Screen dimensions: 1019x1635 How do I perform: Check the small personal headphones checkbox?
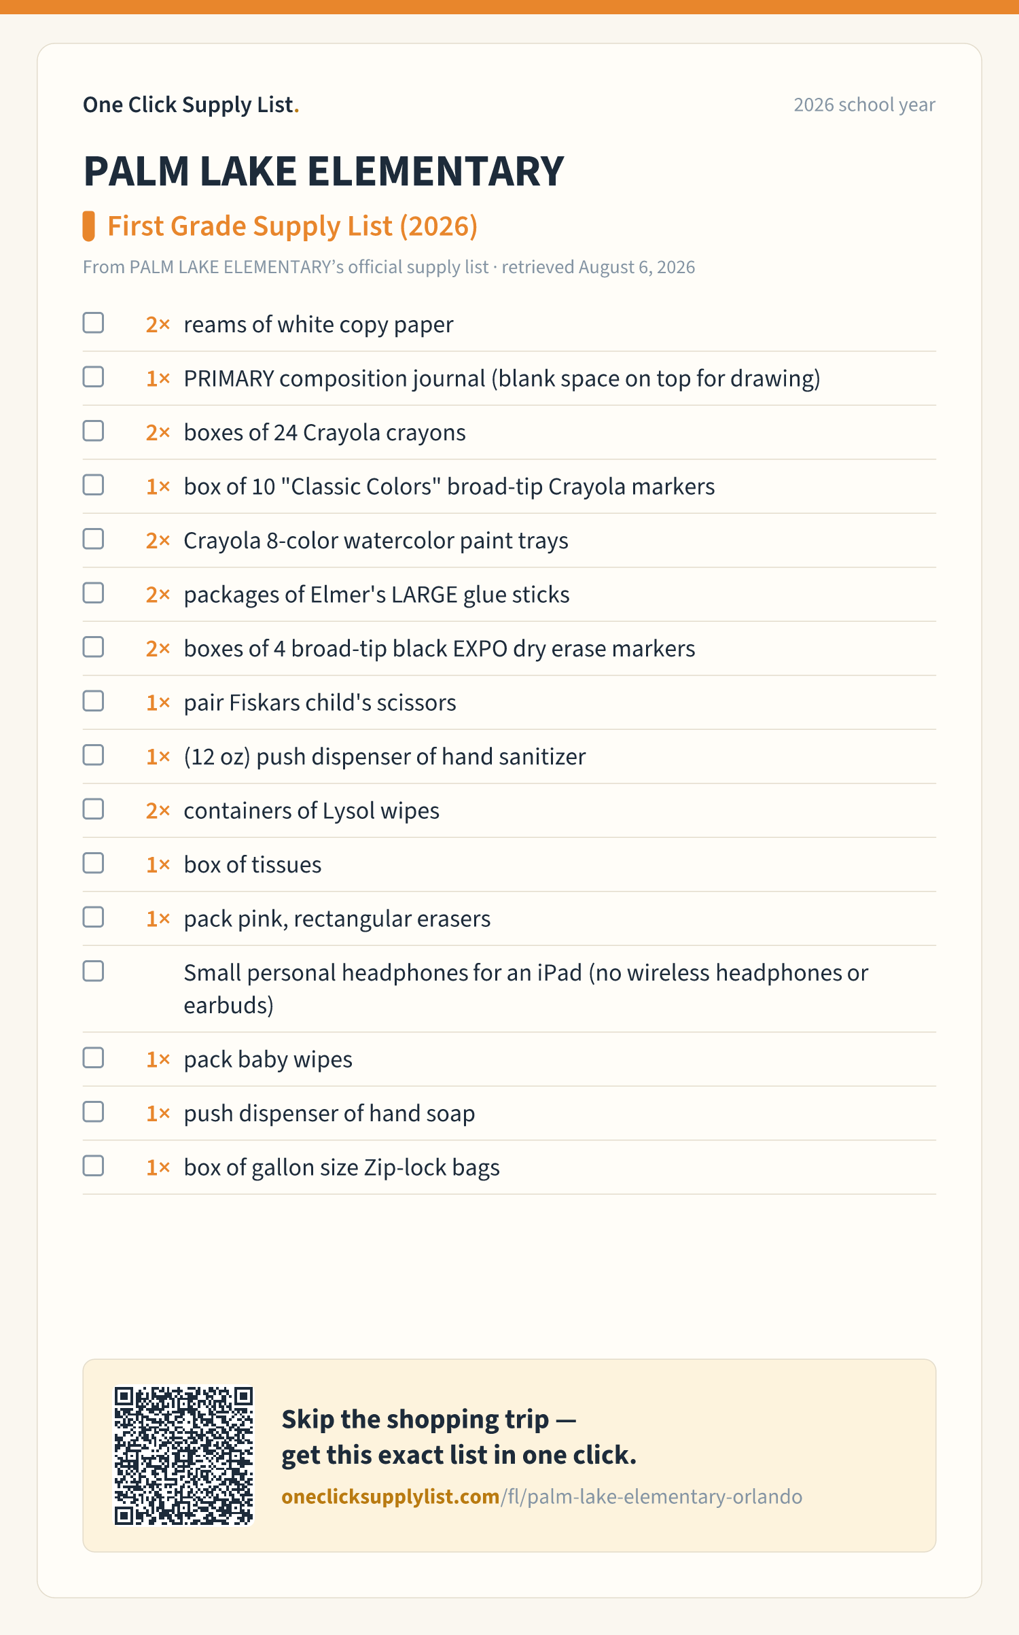(x=93, y=971)
